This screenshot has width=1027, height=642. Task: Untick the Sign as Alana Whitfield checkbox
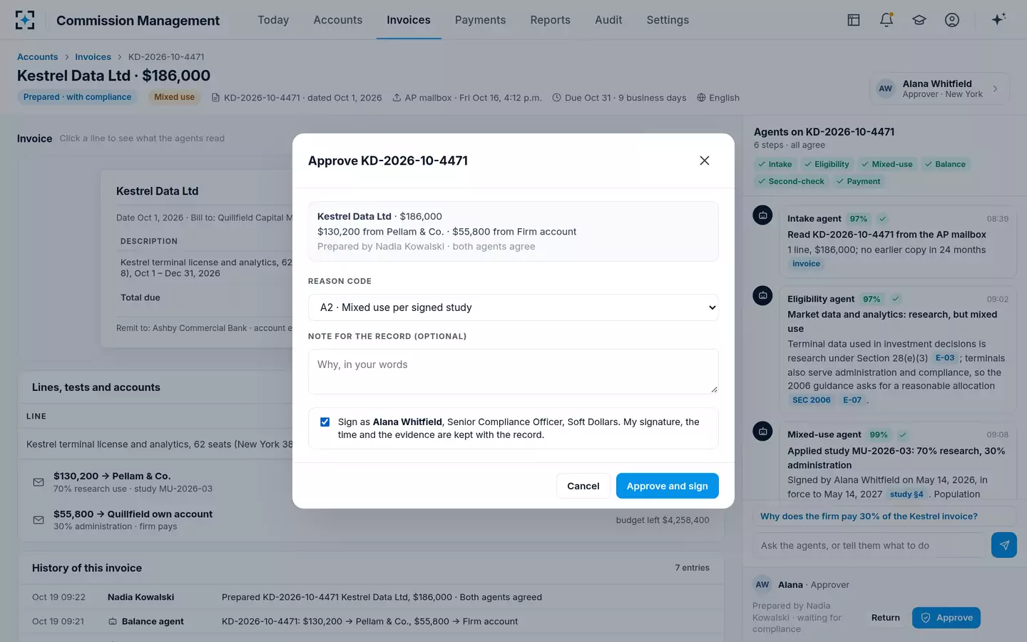[325, 422]
